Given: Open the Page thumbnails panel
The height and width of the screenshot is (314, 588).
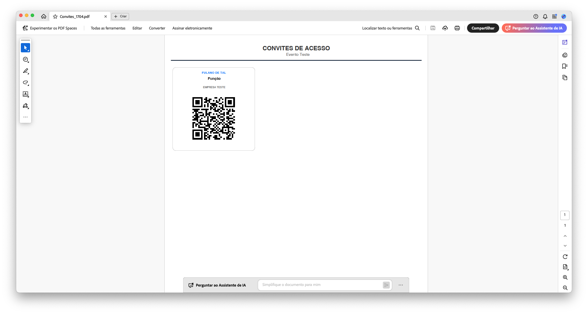Looking at the screenshot, I should click(565, 77).
